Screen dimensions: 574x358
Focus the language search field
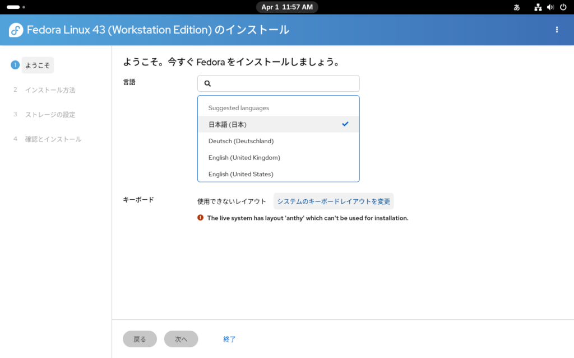coord(283,83)
